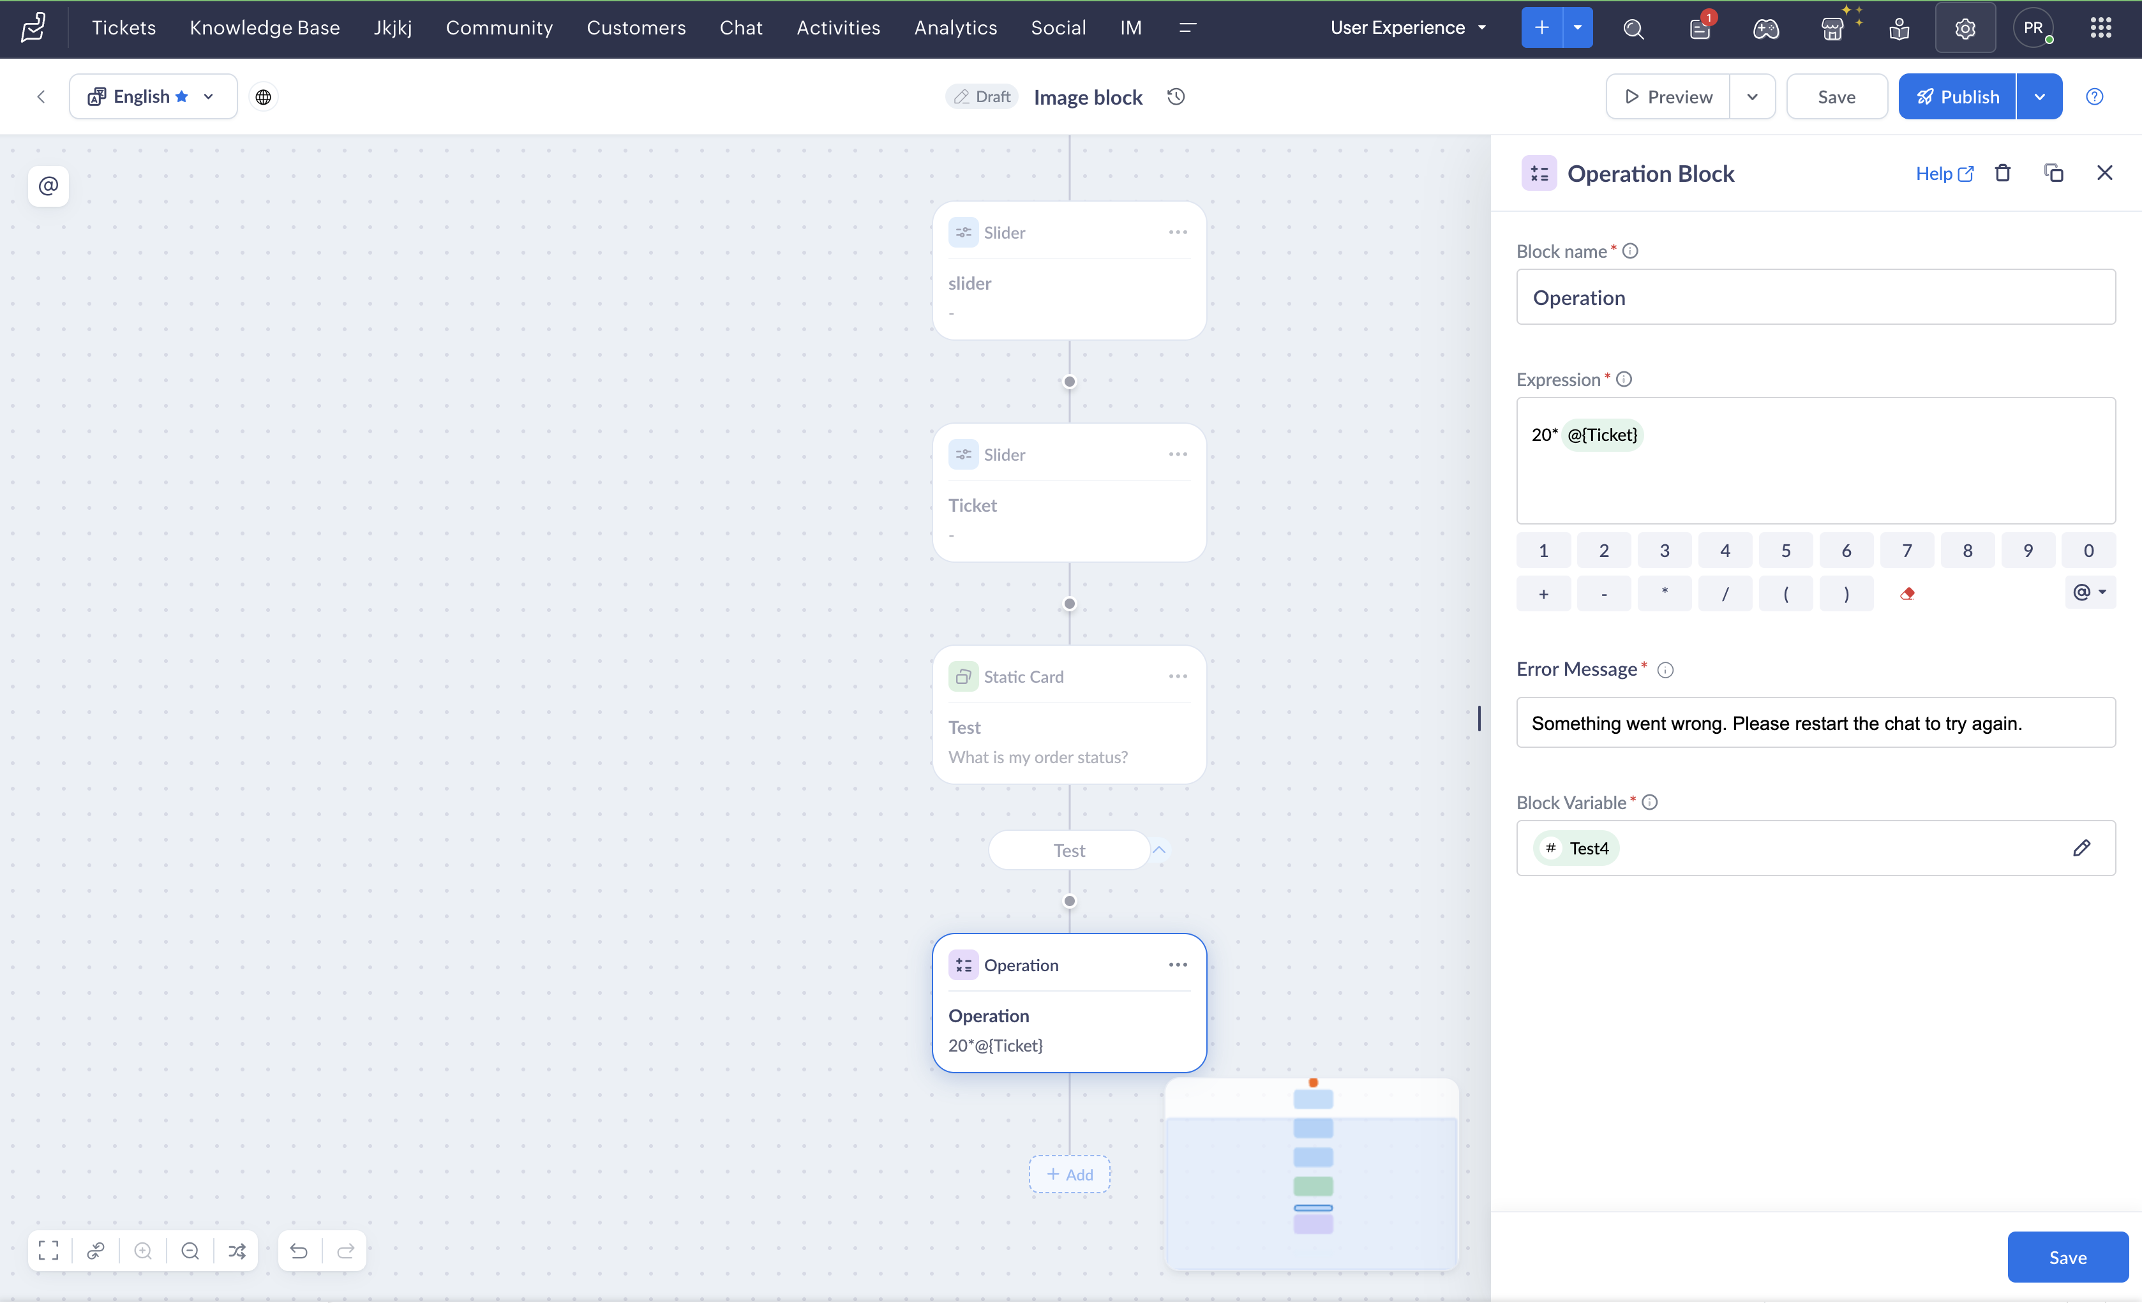The width and height of the screenshot is (2142, 1303).
Task: Edit Block Variable with pencil icon
Action: pos(2081,847)
